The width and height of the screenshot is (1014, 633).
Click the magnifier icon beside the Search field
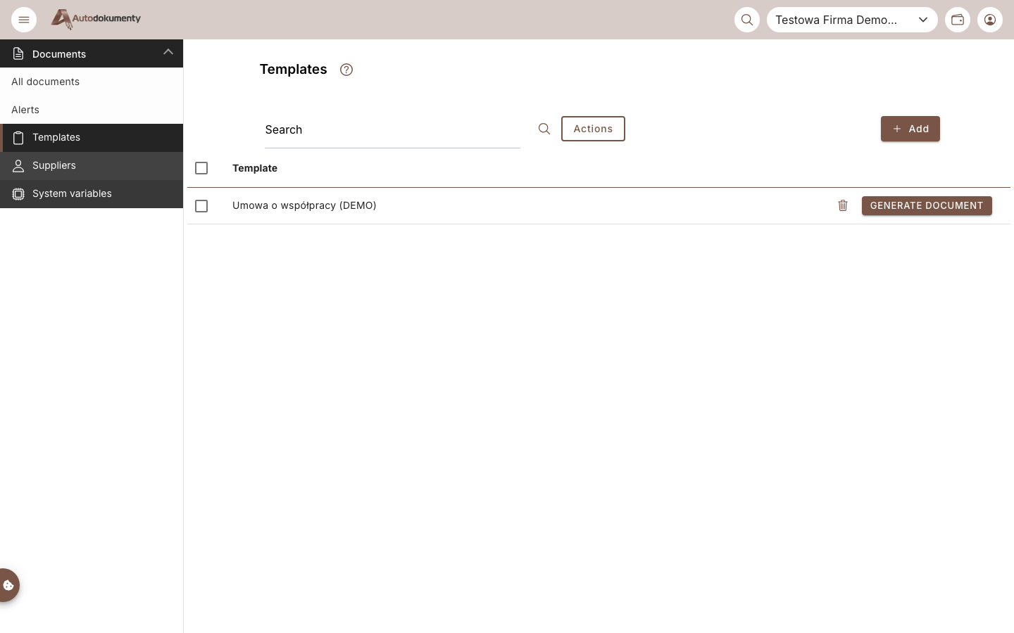pyautogui.click(x=544, y=129)
